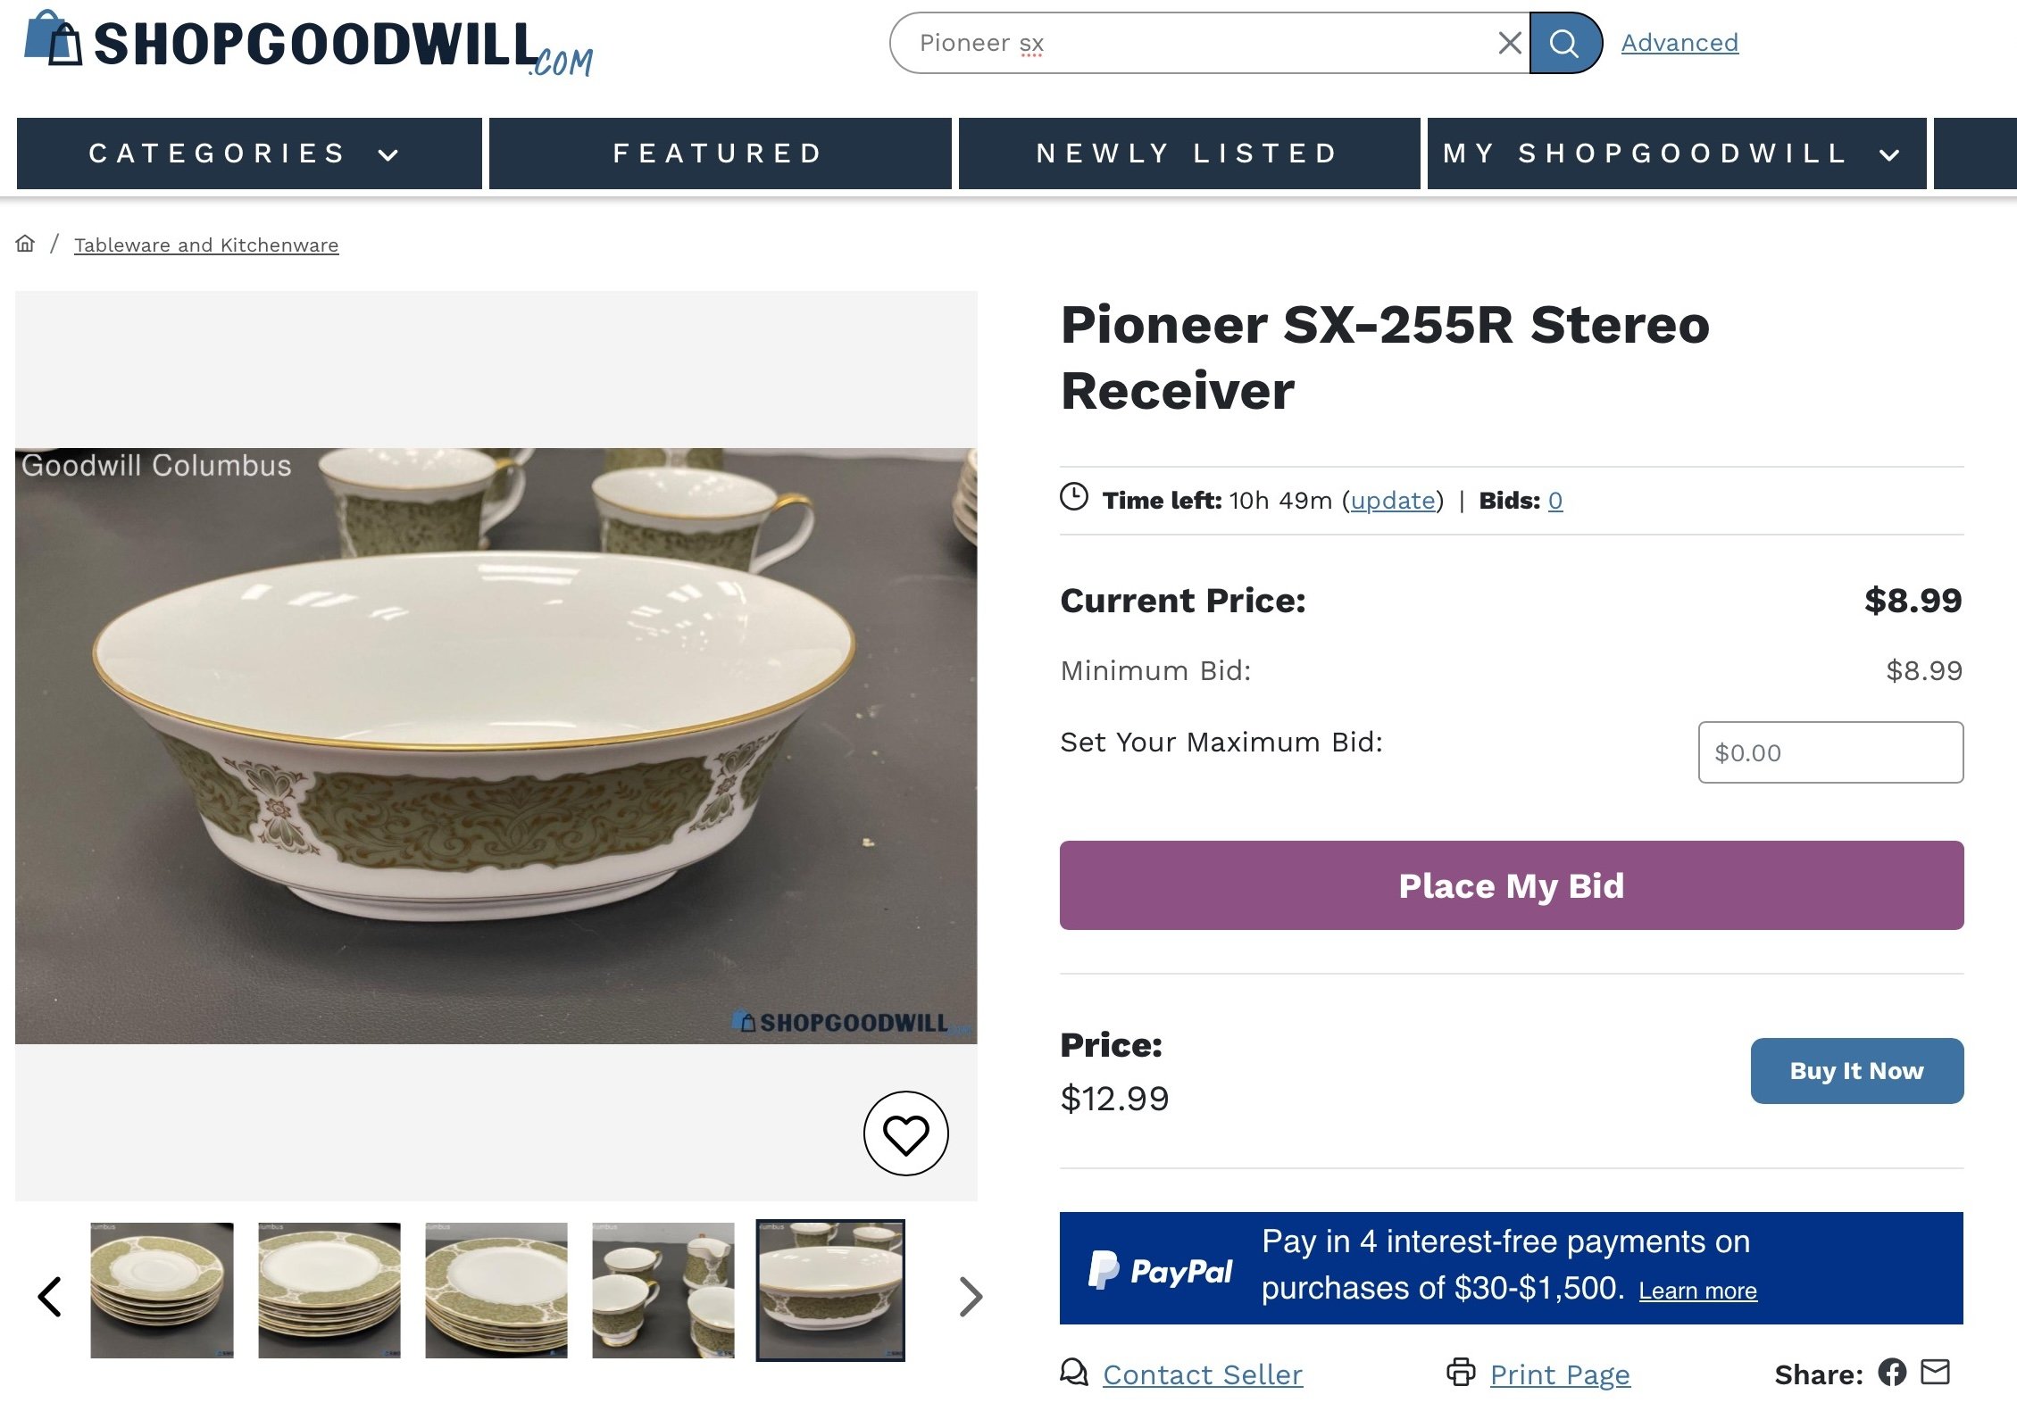Open the Newly Listed menu item
2017x1403 pixels.
point(1189,154)
